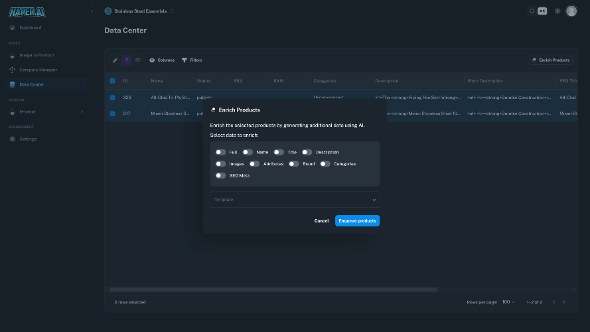
Task: Open top bar settings gear
Action: click(557, 11)
